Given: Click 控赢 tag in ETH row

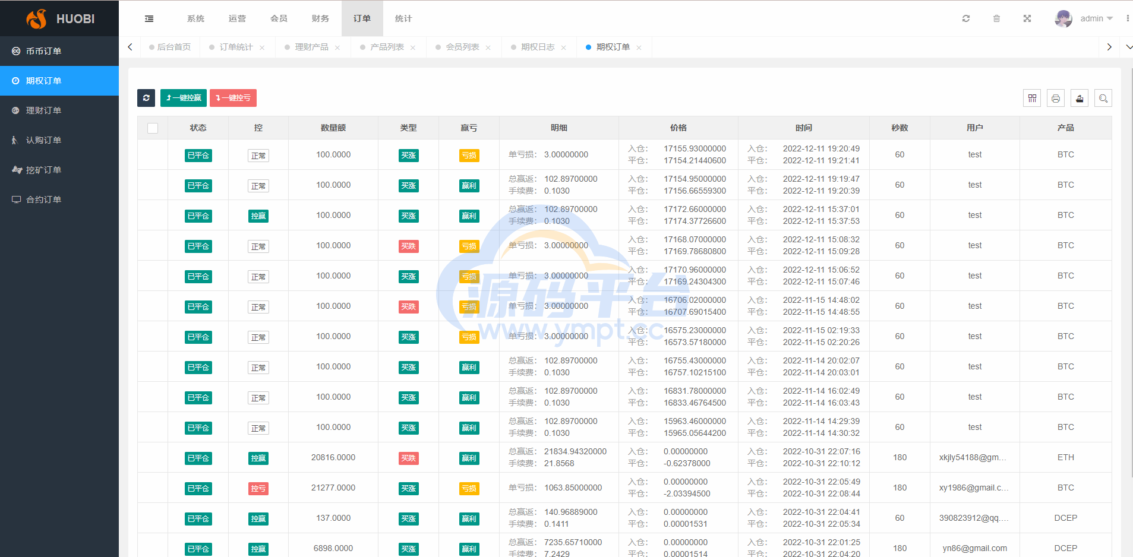Looking at the screenshot, I should click(258, 458).
